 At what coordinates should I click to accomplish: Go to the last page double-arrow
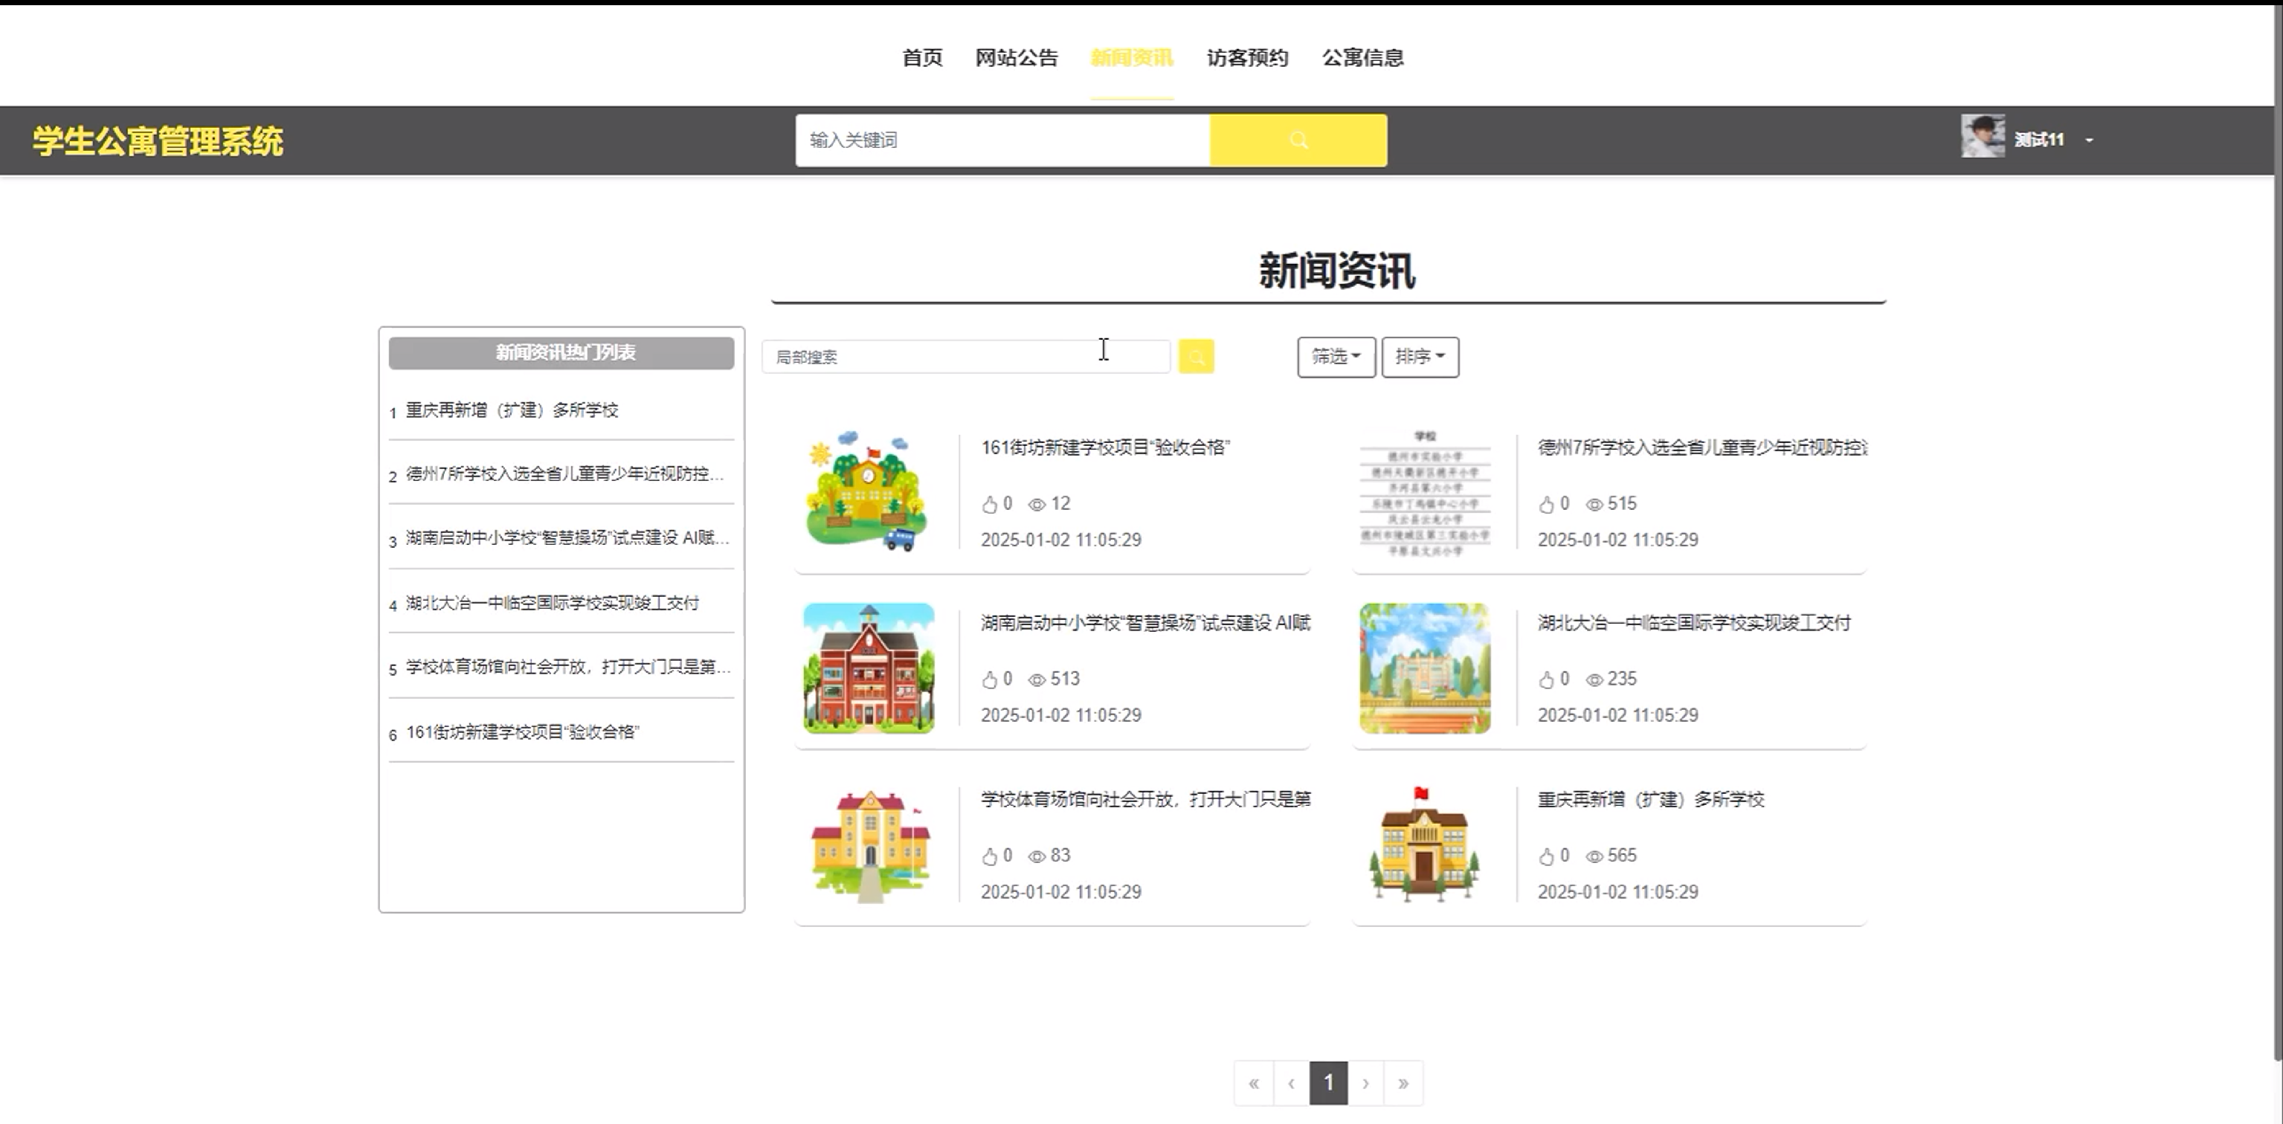coord(1403,1083)
